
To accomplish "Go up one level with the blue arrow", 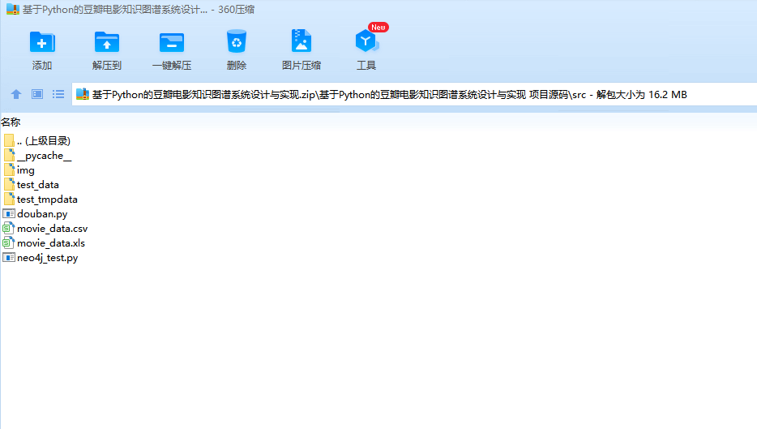I will [x=16, y=94].
